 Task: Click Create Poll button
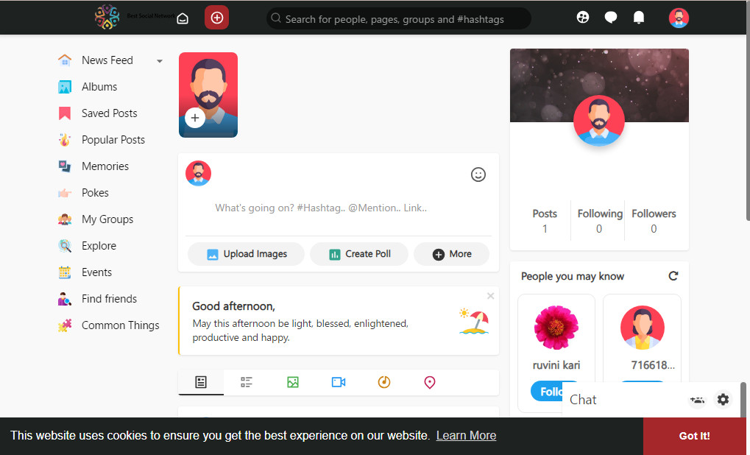coord(359,254)
